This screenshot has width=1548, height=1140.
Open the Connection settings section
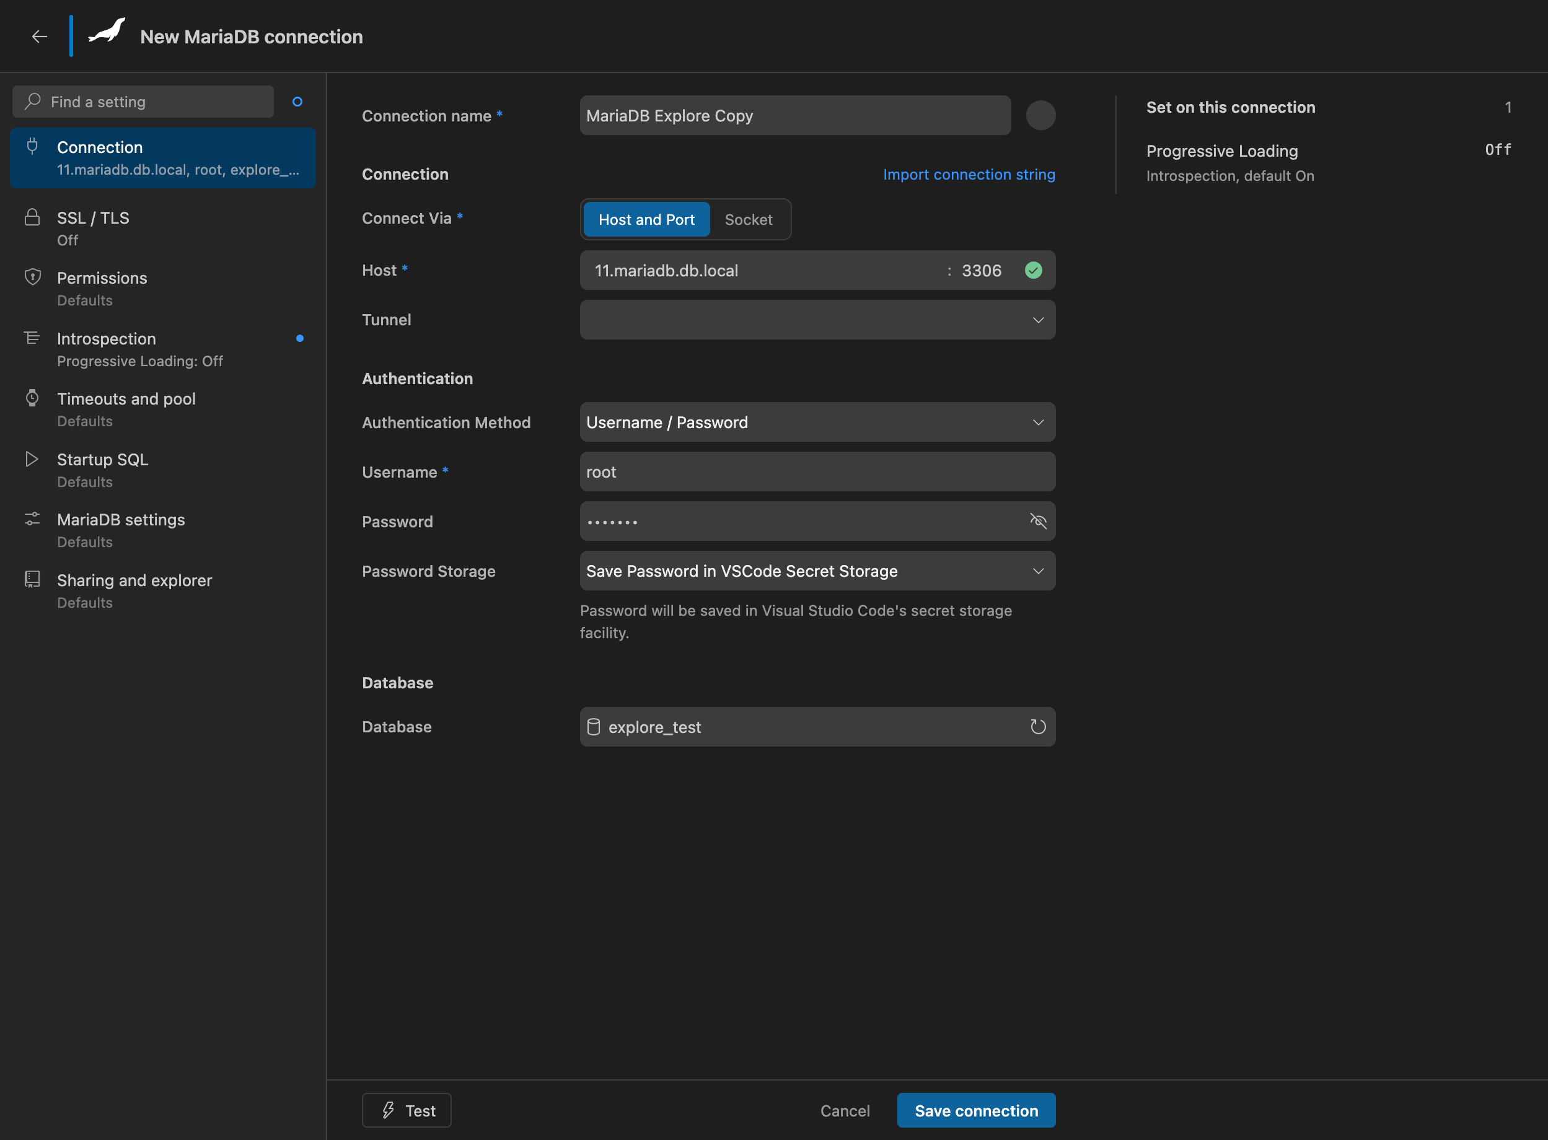pyautogui.click(x=163, y=158)
